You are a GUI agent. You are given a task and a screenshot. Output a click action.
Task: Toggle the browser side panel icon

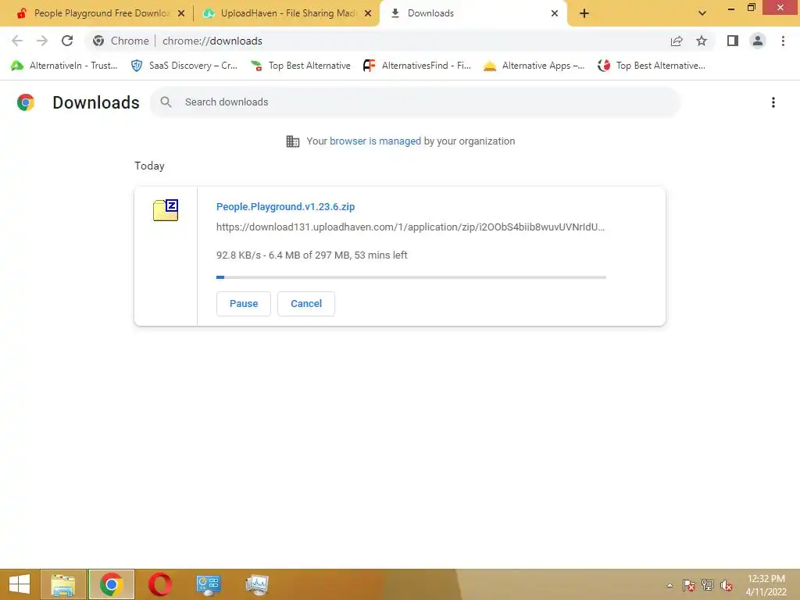coord(733,41)
